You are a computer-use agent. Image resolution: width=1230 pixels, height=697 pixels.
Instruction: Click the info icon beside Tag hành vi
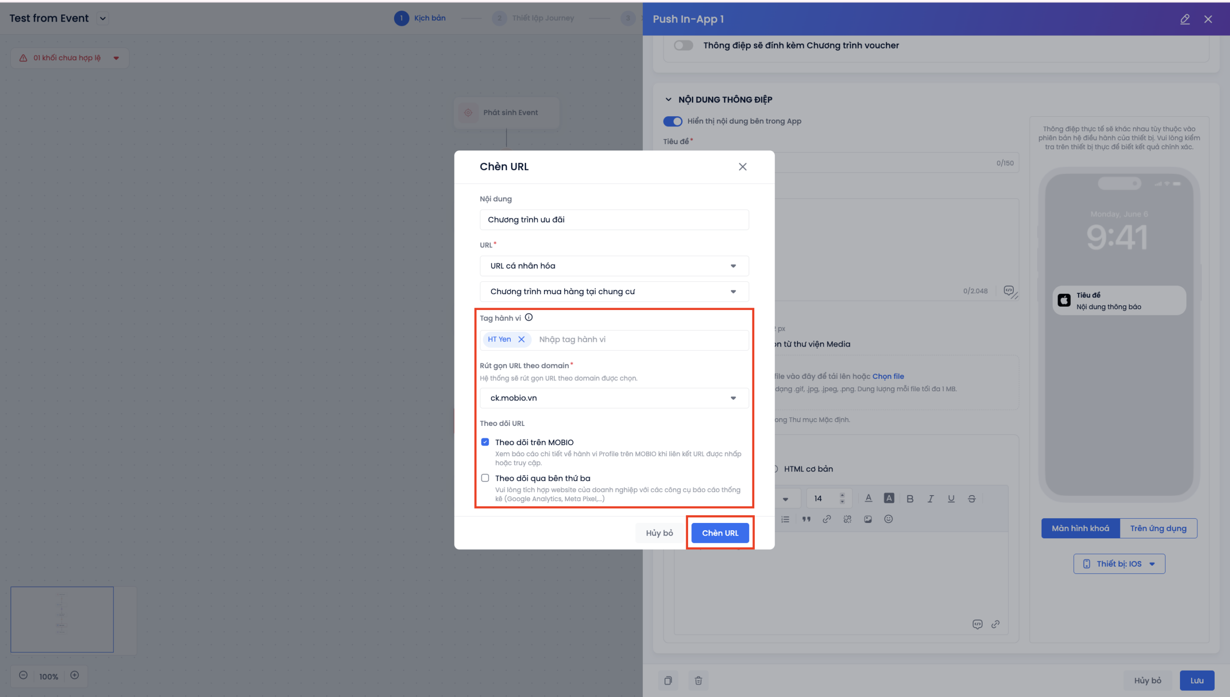click(529, 317)
